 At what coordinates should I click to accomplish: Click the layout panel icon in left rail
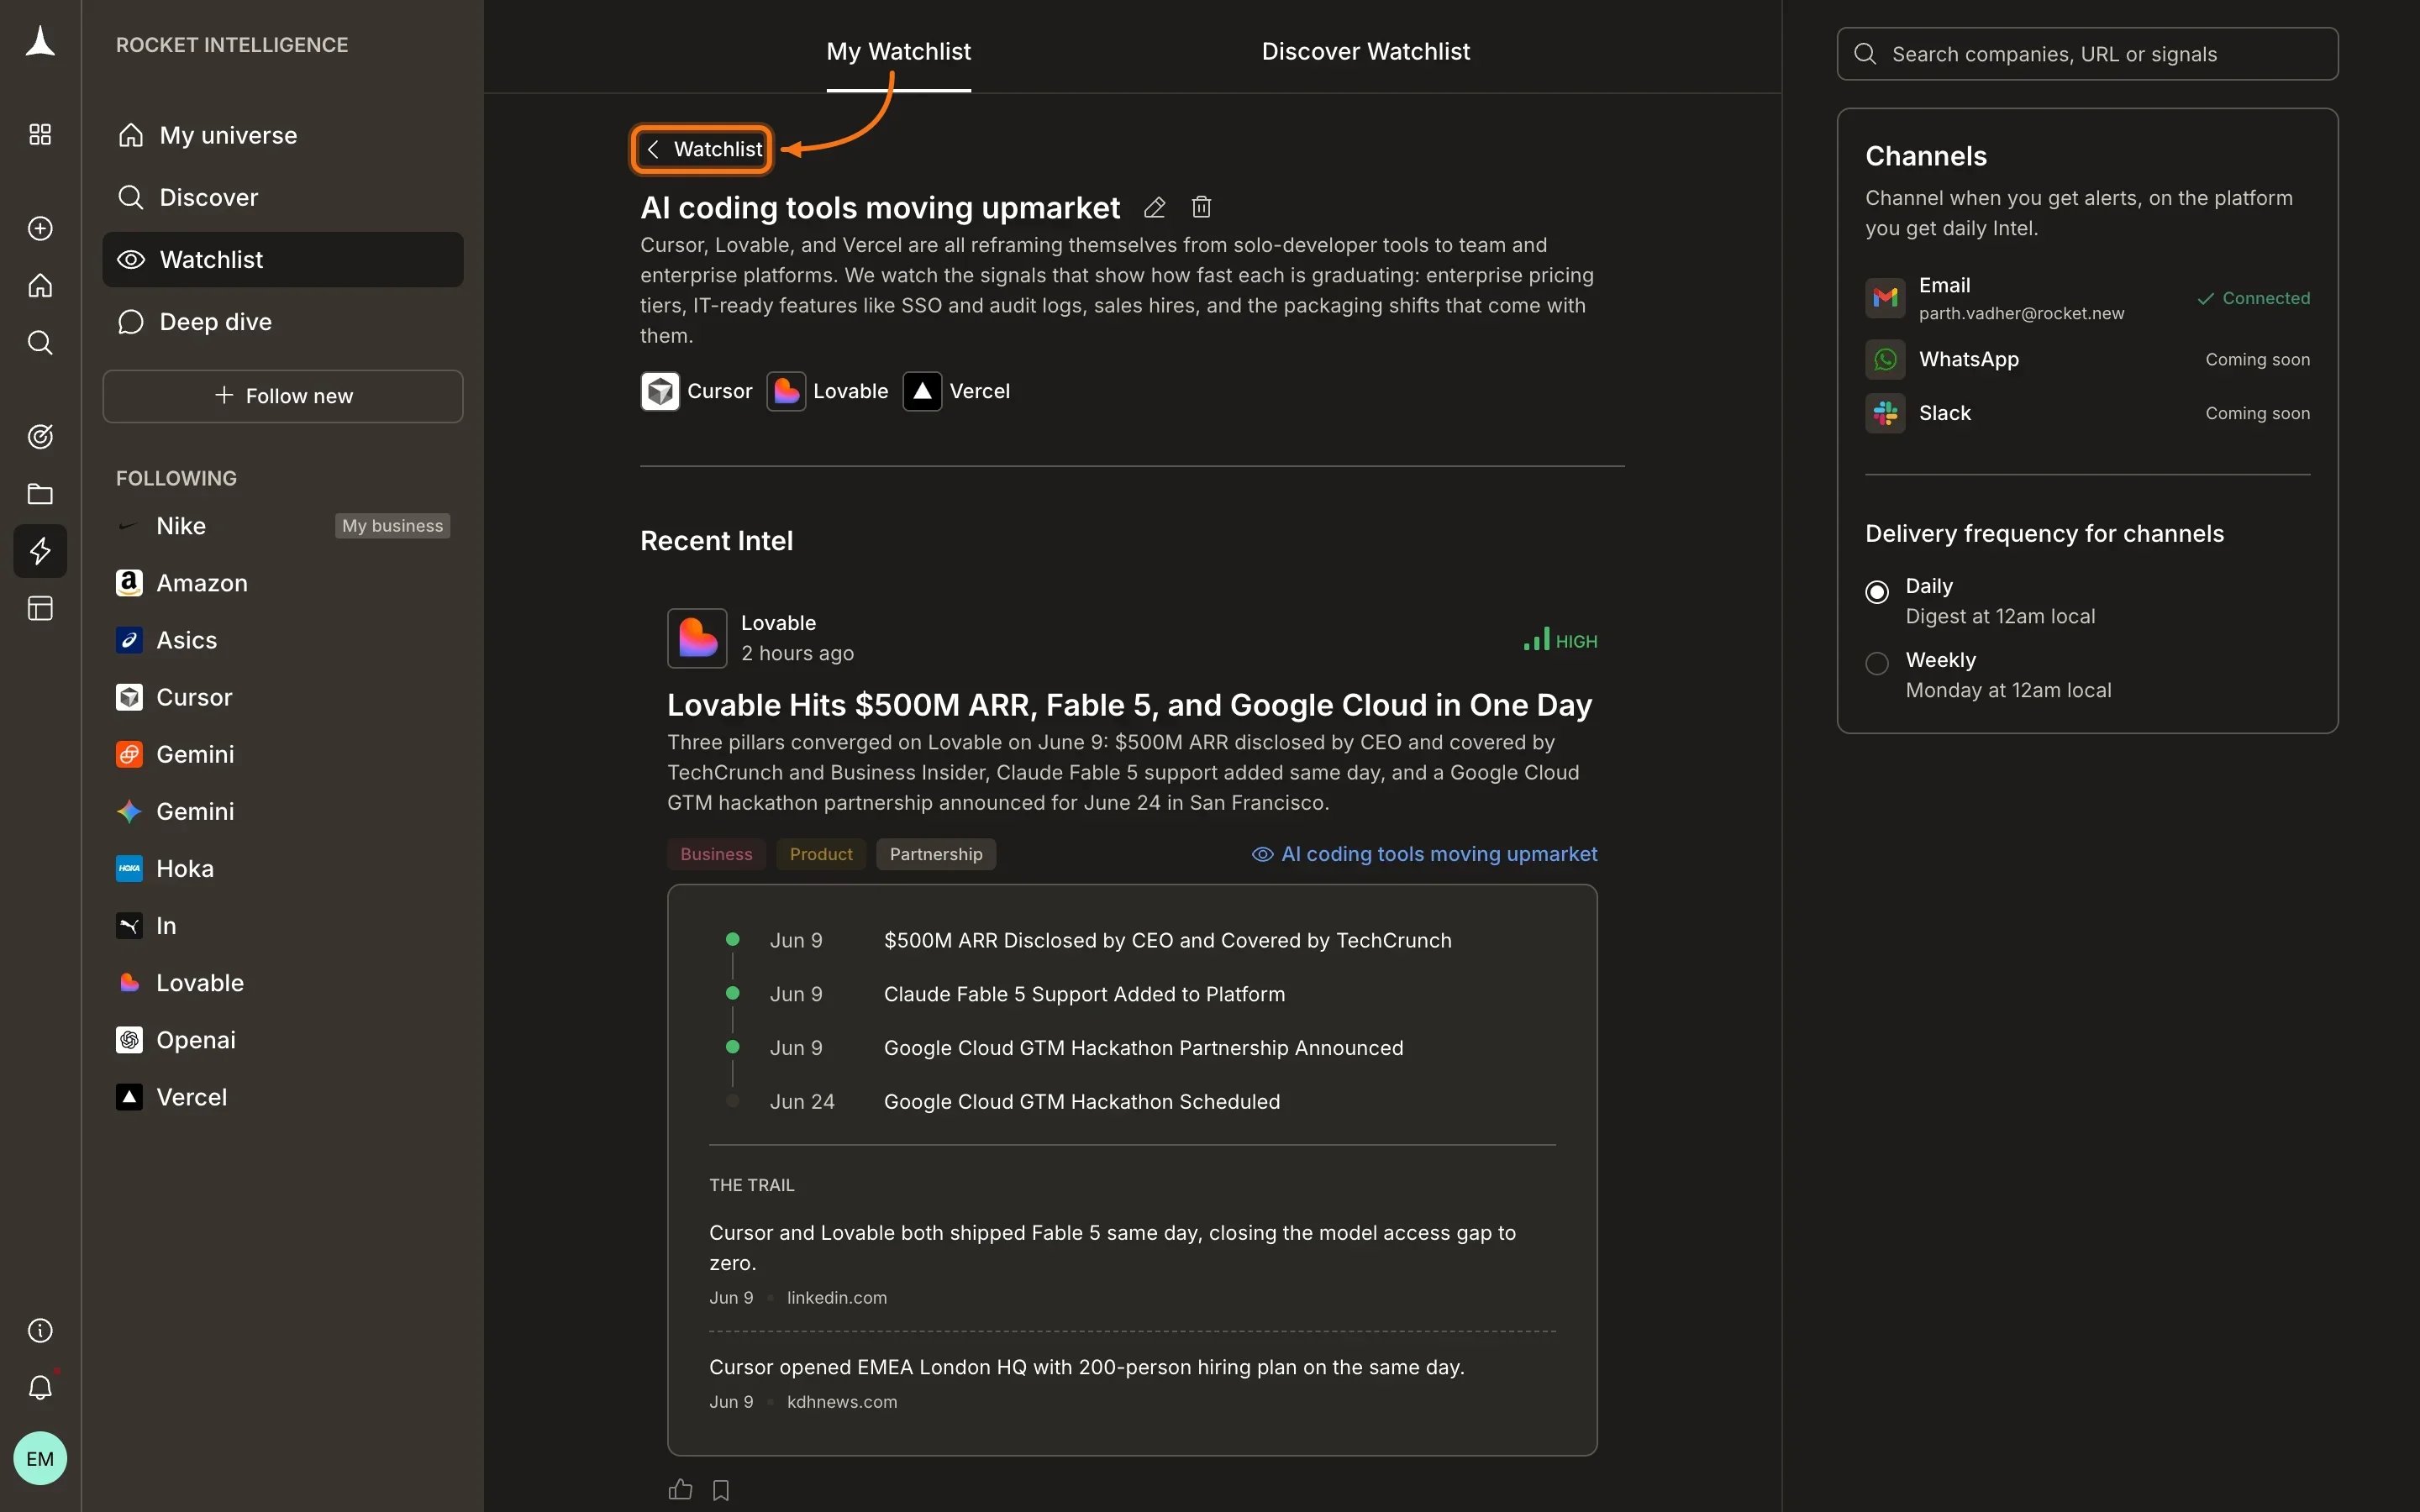pos(40,608)
